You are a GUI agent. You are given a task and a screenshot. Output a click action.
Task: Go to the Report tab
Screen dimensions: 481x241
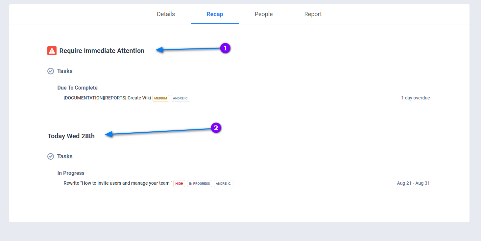pos(313,14)
